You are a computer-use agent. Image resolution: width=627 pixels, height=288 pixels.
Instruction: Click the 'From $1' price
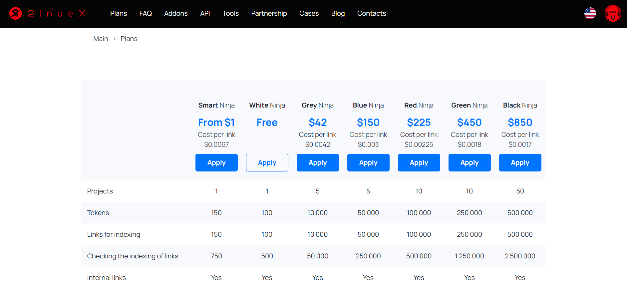[x=216, y=122]
